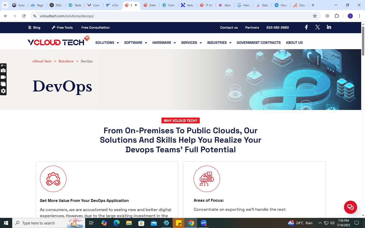Open the LinkedIn icon in header
This screenshot has width=365, height=228.
(x=329, y=27)
